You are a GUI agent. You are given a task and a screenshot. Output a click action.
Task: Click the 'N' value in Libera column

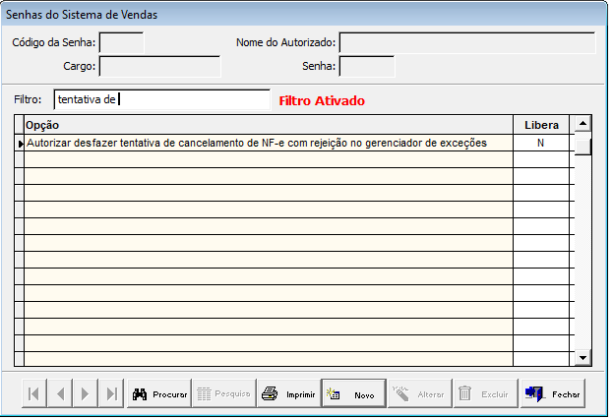coord(540,143)
